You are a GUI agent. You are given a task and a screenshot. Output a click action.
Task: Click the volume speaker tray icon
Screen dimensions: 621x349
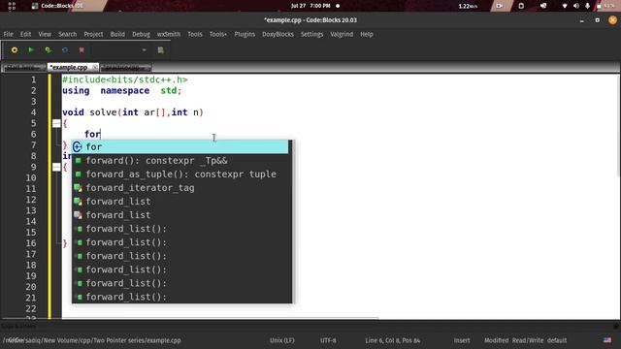click(576, 6)
